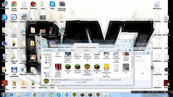
Task: Switch to the Java application on the taskbar
Action: pos(106,95)
